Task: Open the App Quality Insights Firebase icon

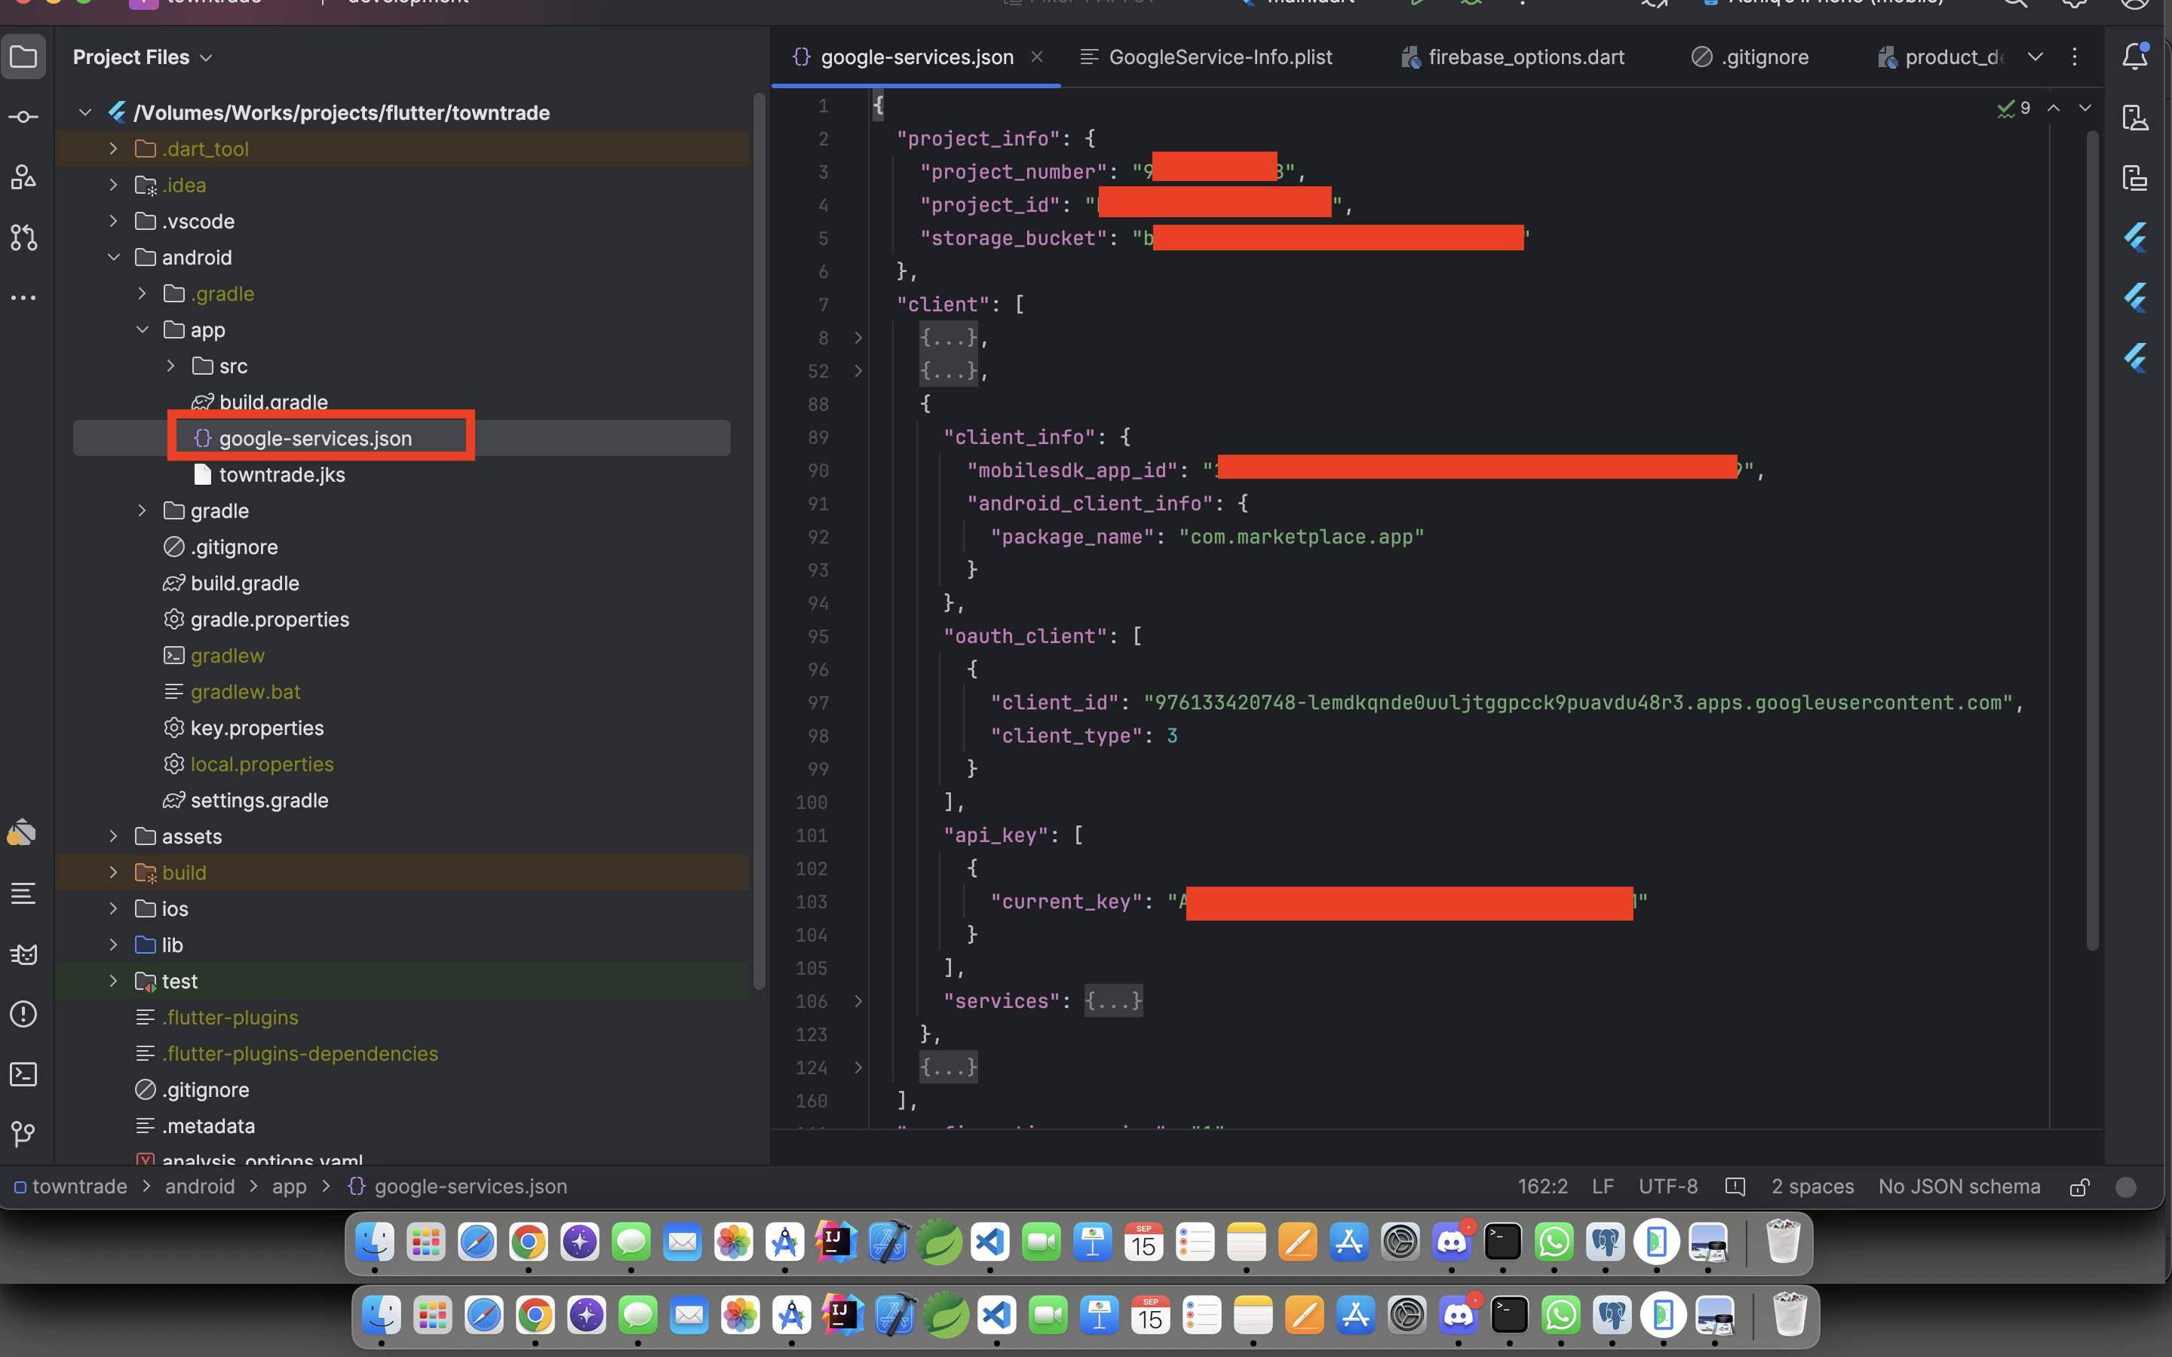Action: 22,833
